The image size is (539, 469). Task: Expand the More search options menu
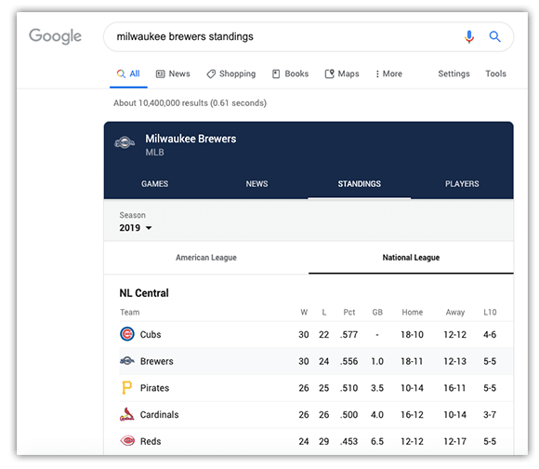(388, 74)
